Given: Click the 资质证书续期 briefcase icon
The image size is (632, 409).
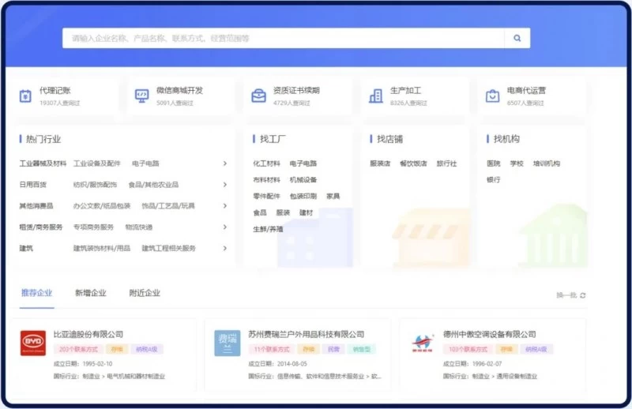Looking at the screenshot, I should (258, 96).
